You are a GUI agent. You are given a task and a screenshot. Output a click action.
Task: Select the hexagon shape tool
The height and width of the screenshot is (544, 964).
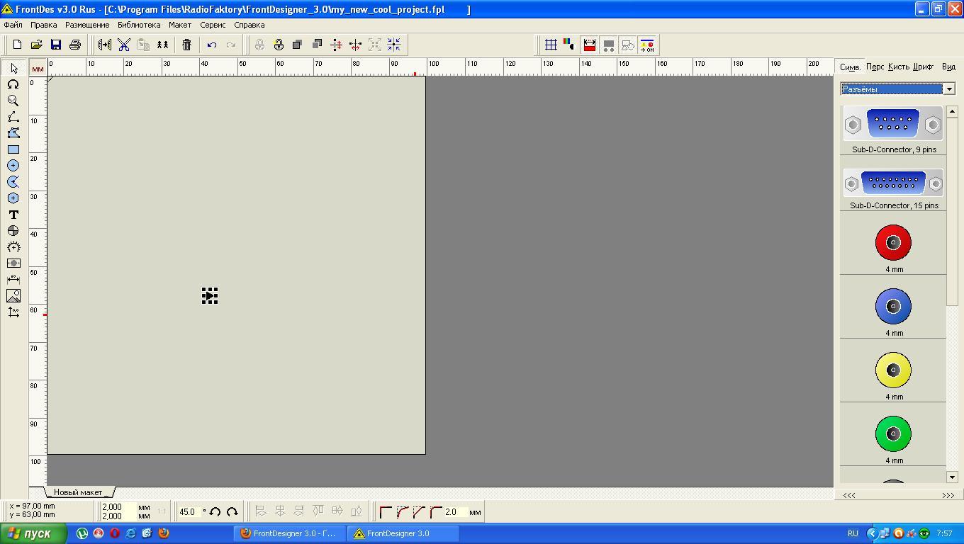[13, 198]
